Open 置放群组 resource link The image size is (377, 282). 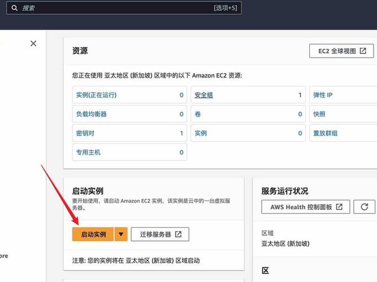coord(325,133)
